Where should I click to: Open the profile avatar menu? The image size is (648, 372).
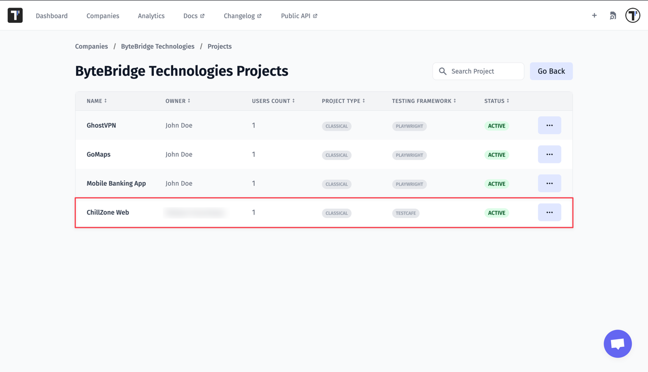(632, 15)
